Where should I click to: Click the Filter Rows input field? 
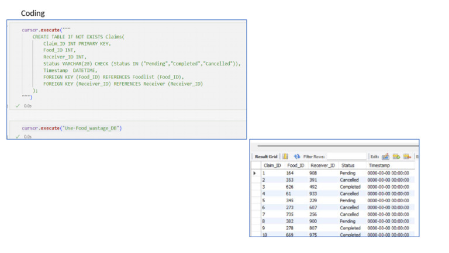click(347, 156)
